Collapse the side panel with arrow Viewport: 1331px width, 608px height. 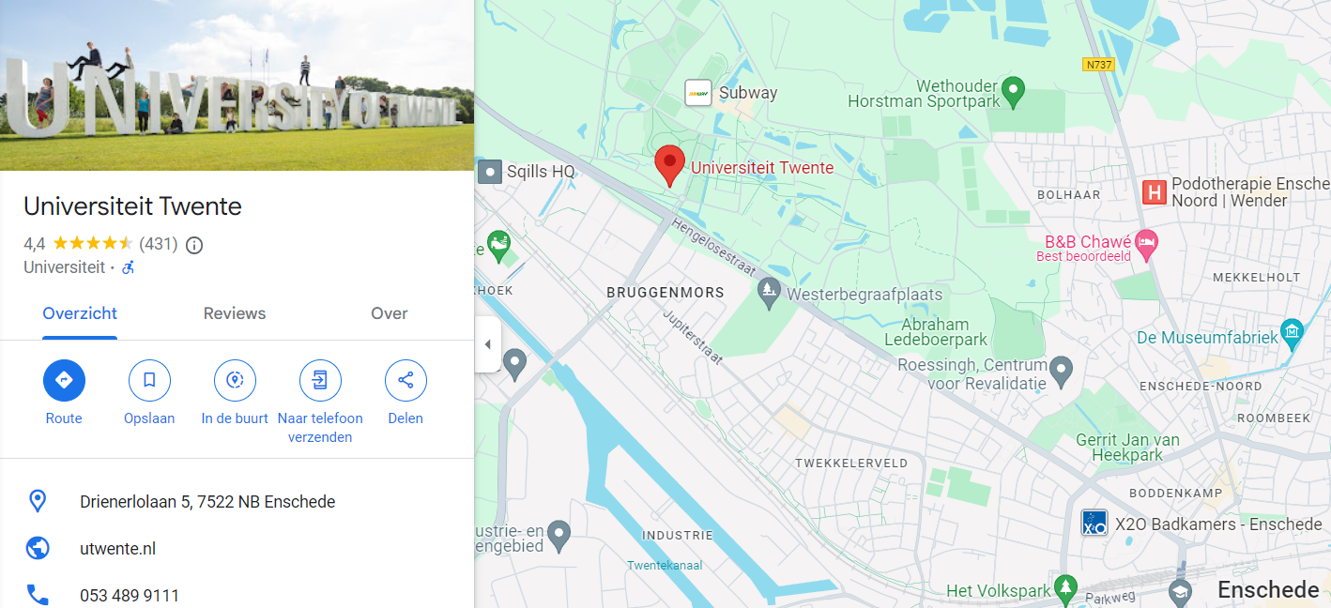487,344
